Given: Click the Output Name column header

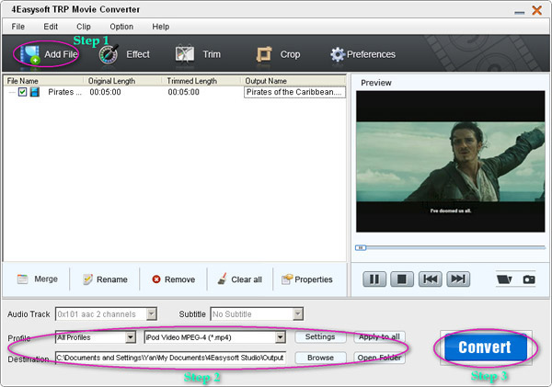Looking at the screenshot, I should 293,81.
